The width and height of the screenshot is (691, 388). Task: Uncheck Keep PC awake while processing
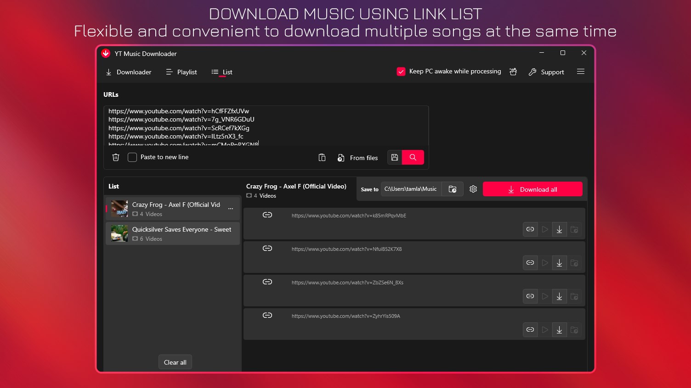[x=401, y=71]
